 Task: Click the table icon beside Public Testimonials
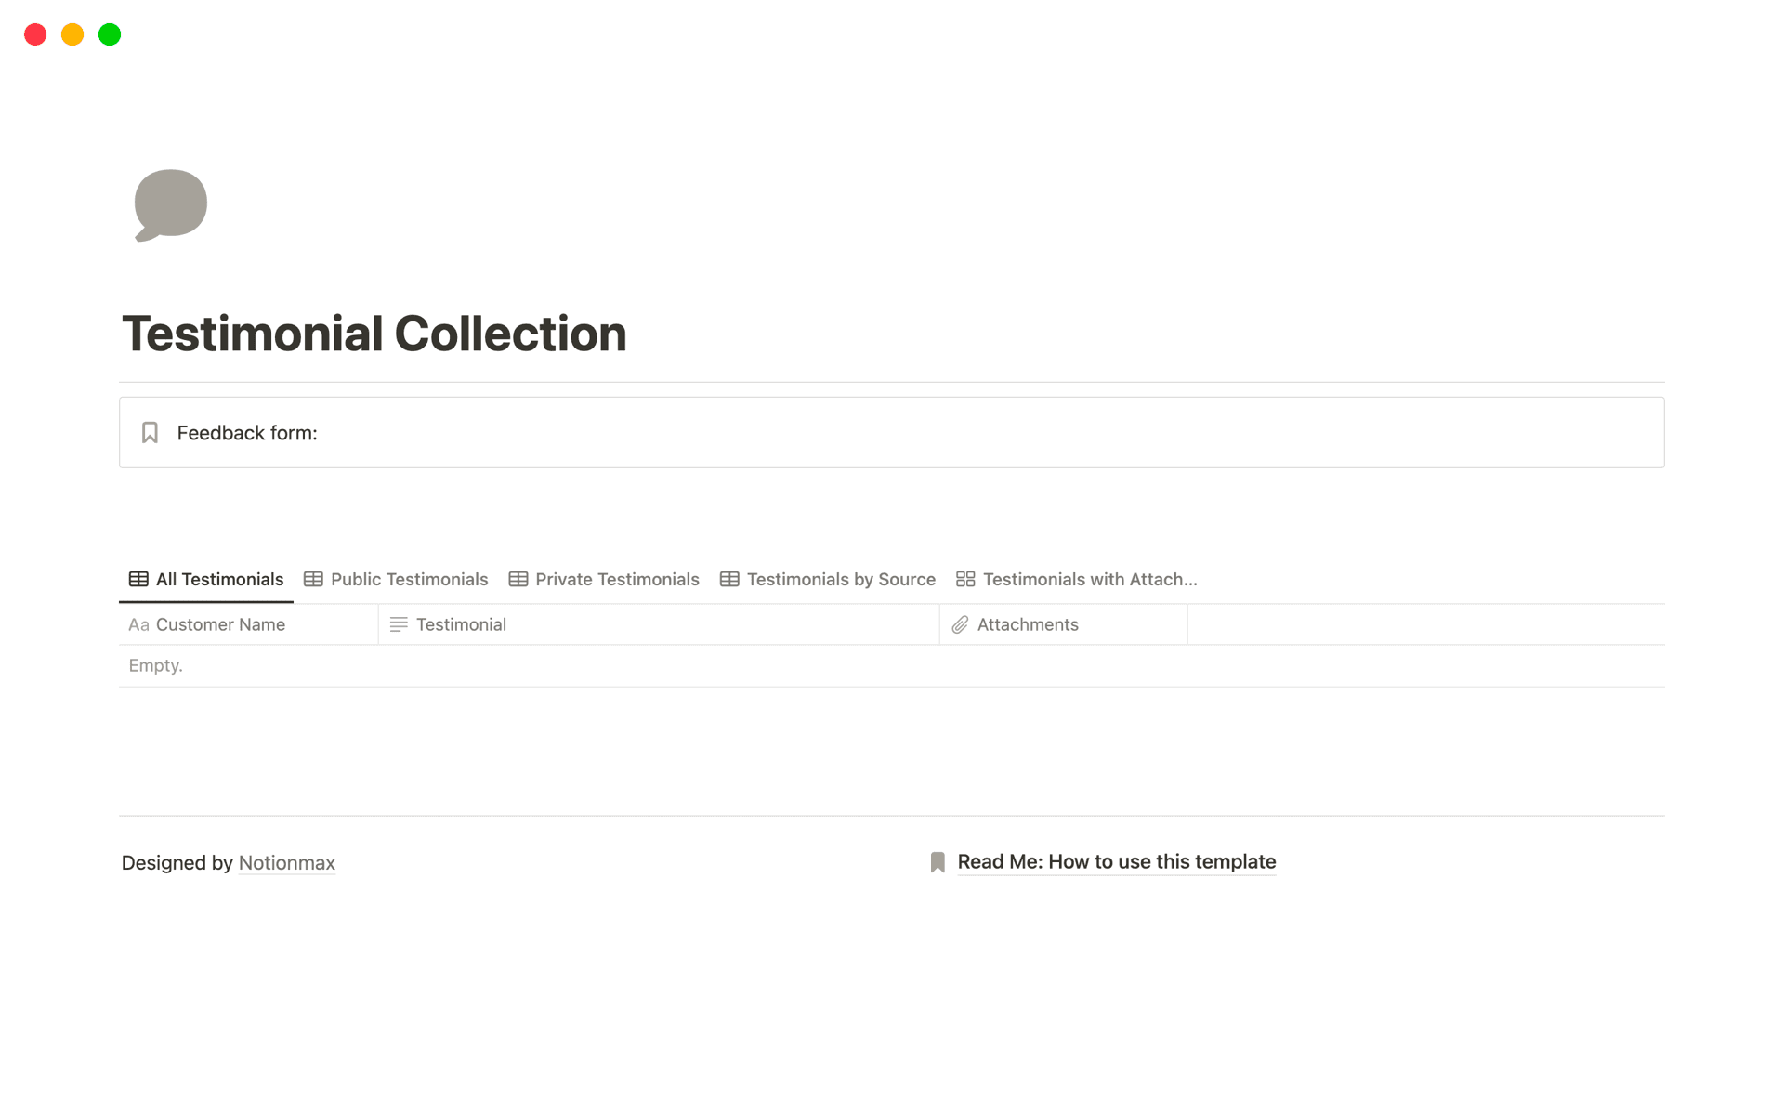point(312,579)
